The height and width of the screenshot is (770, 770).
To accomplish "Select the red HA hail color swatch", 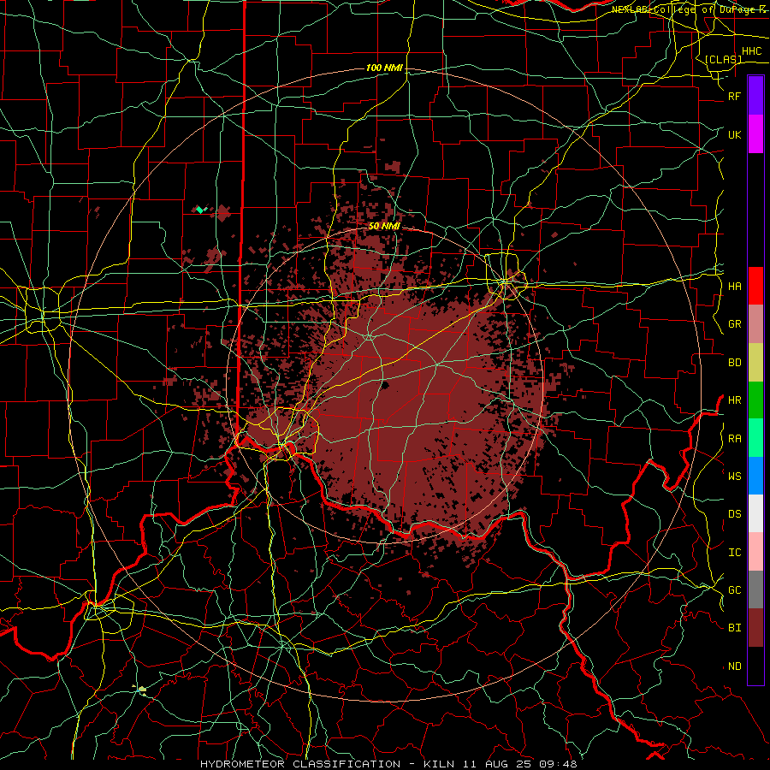I will 755,286.
